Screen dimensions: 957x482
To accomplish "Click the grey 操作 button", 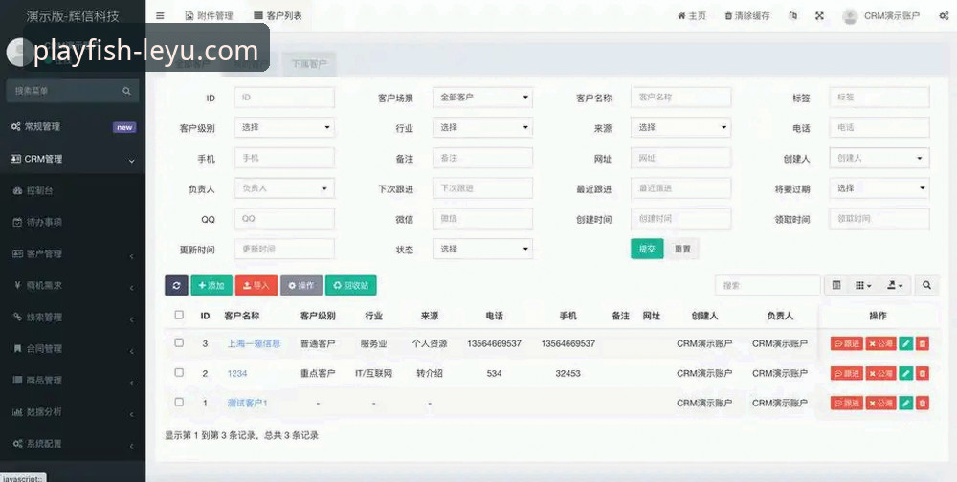I will pos(300,285).
